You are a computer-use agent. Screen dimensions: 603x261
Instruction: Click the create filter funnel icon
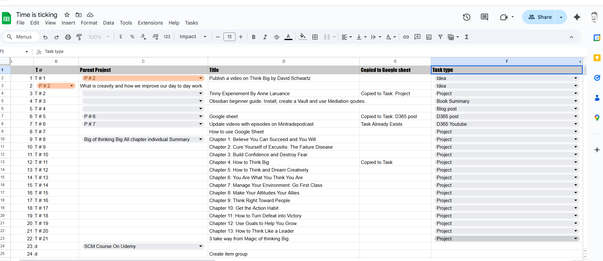pos(440,37)
